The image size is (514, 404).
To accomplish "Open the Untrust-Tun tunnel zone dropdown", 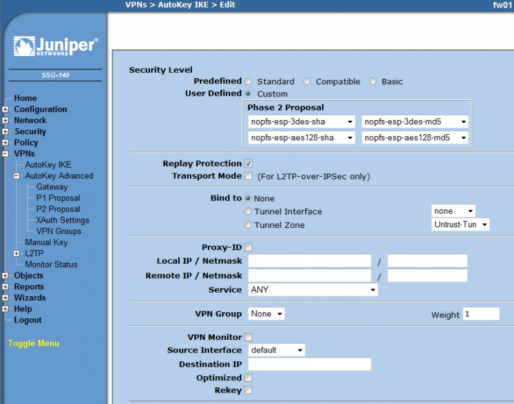I will (x=460, y=225).
